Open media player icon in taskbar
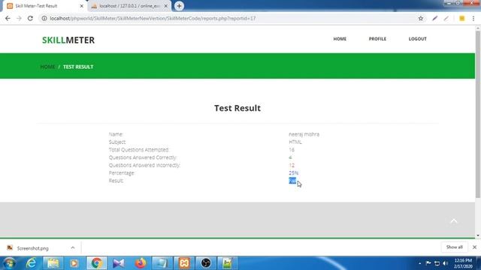 pyautogui.click(x=74, y=263)
